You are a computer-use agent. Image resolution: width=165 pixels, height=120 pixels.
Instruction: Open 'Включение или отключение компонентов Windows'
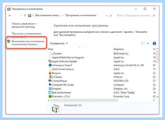pos(28,43)
